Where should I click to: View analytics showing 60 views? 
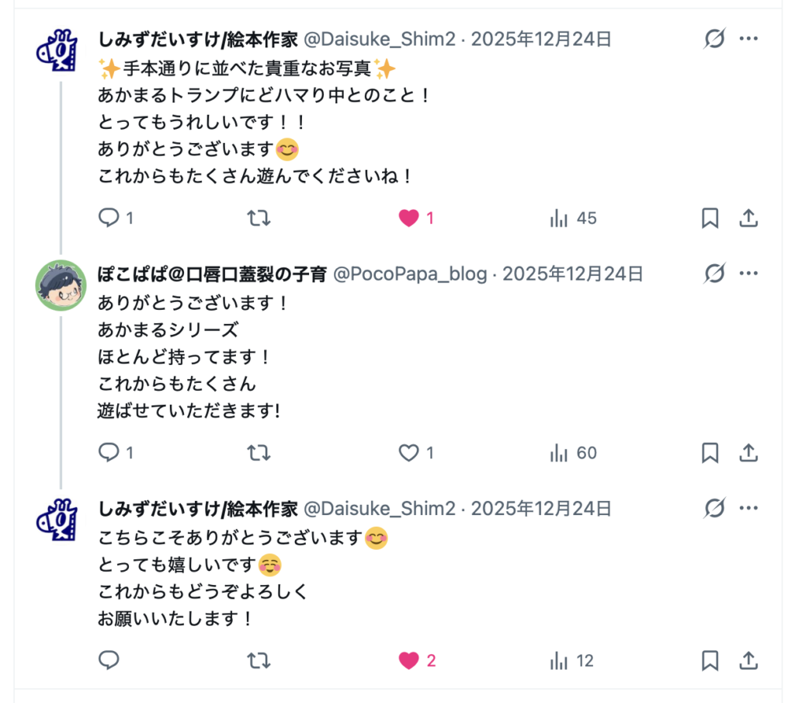[559, 452]
